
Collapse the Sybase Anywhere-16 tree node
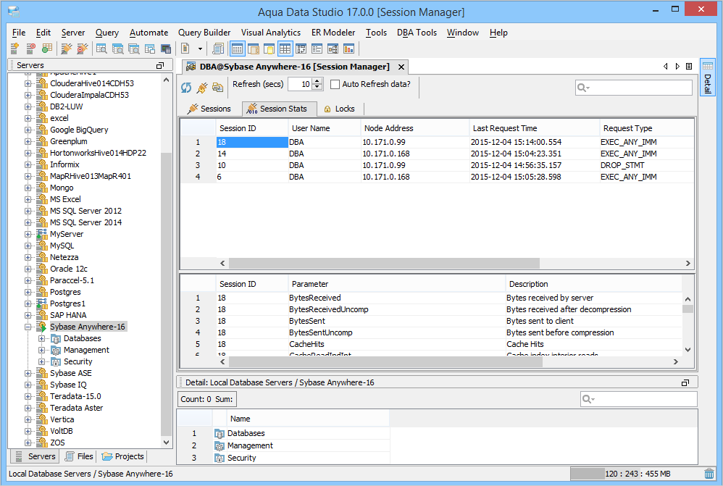pyautogui.click(x=28, y=327)
